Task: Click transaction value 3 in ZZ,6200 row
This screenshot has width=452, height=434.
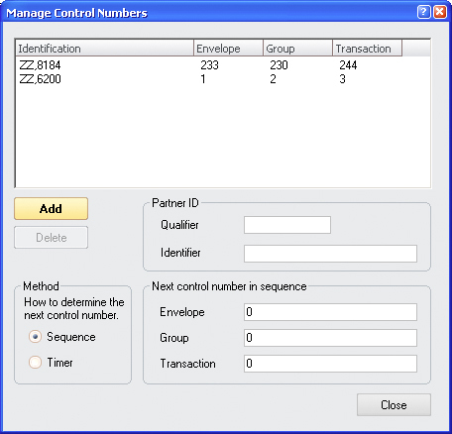Action: pyautogui.click(x=343, y=79)
